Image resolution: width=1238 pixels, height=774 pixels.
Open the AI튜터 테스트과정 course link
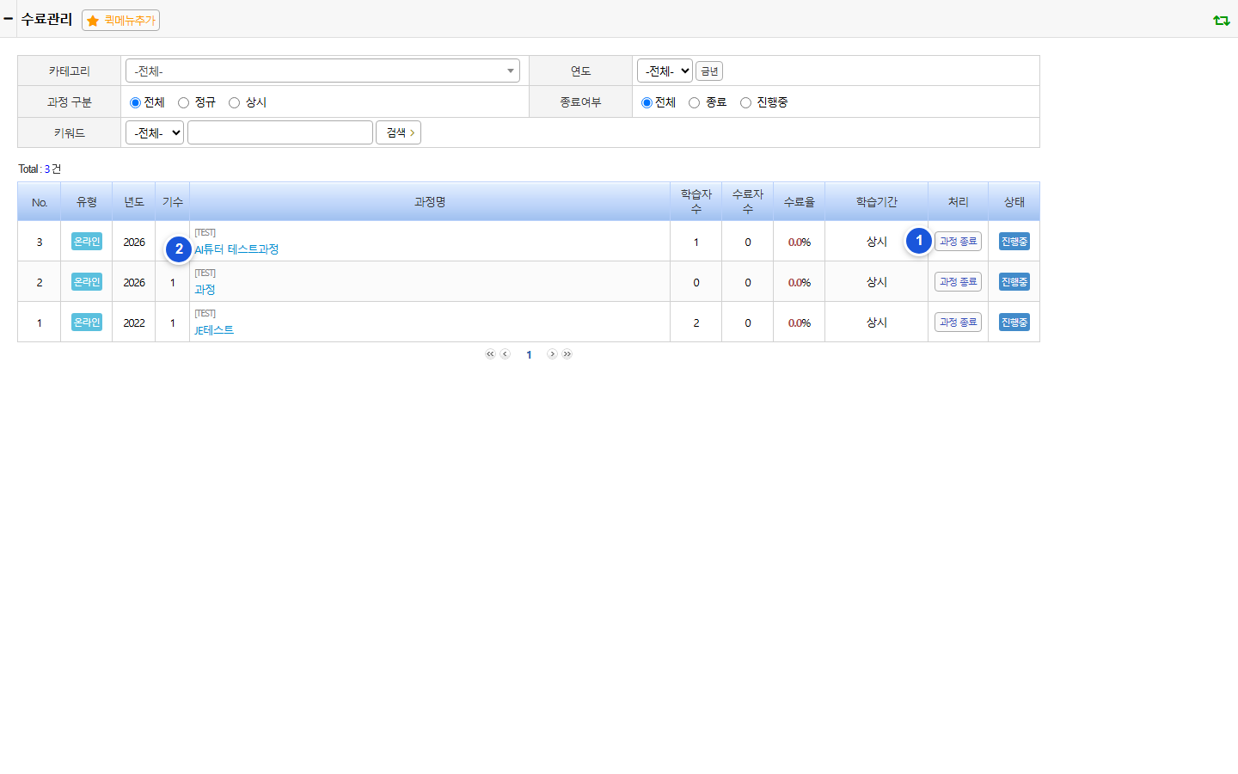click(x=236, y=249)
